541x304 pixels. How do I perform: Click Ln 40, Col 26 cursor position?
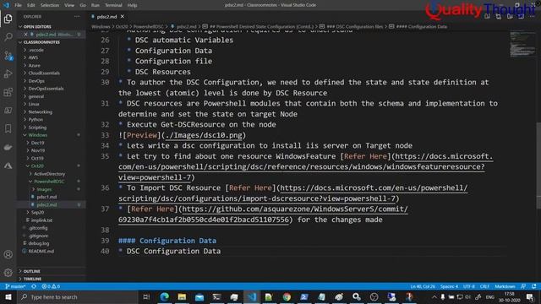click(x=423, y=286)
